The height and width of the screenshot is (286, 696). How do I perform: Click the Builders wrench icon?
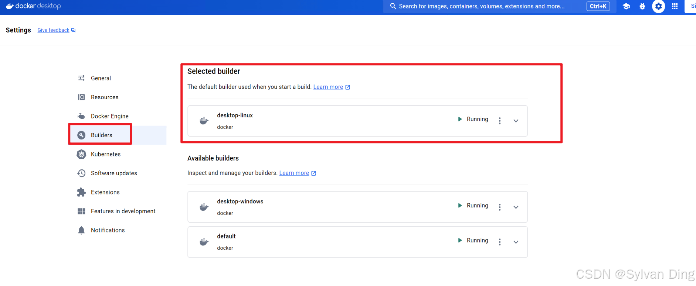81,135
